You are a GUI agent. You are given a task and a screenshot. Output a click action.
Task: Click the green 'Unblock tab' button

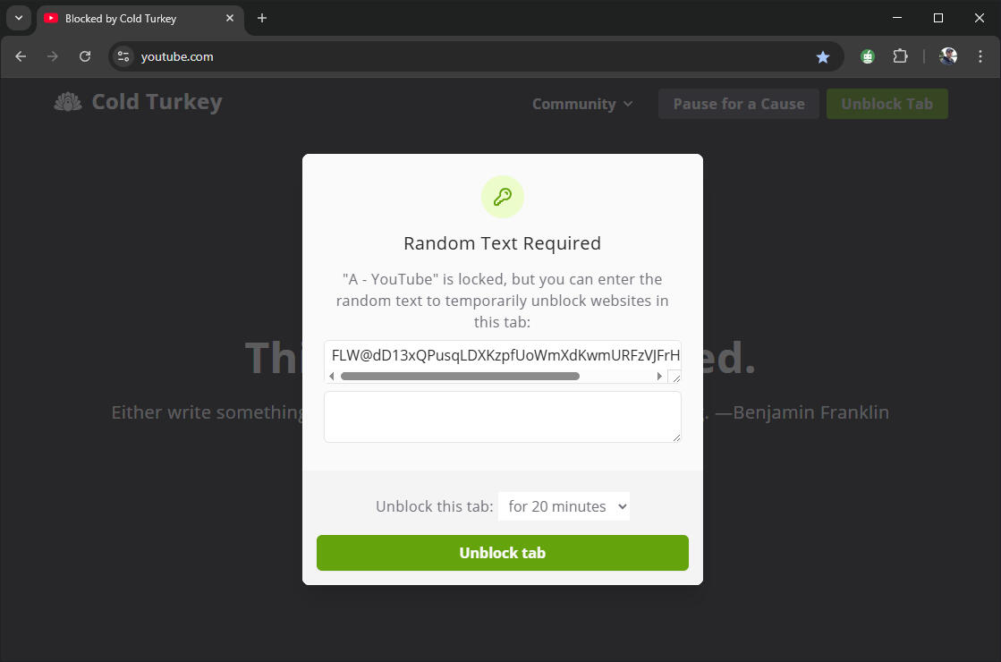pyautogui.click(x=503, y=553)
